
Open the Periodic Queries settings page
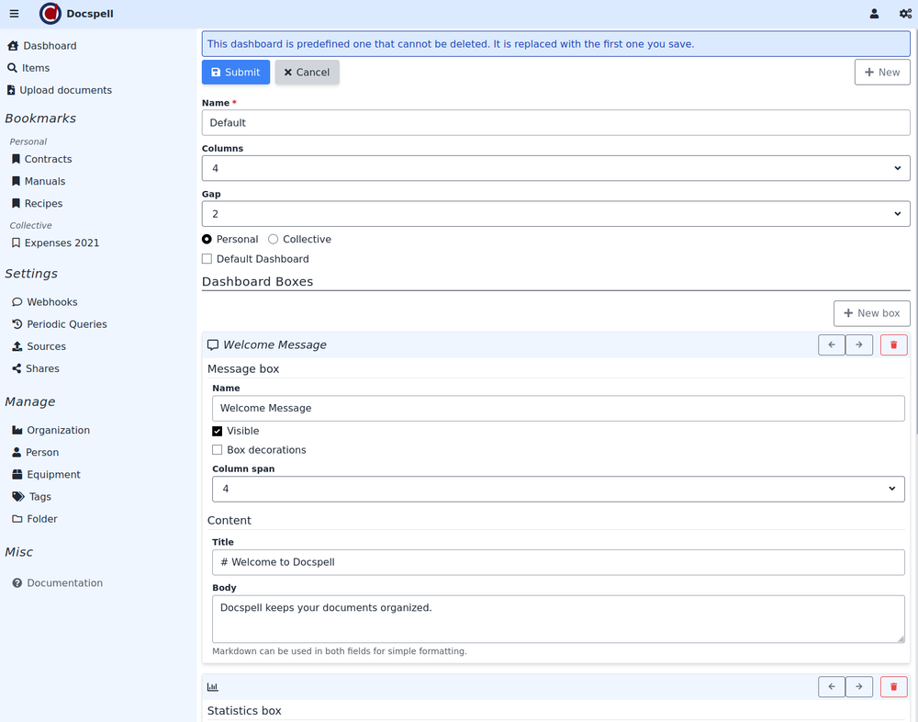66,324
